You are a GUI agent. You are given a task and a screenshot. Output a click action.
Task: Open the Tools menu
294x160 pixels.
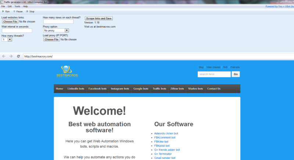17,6
